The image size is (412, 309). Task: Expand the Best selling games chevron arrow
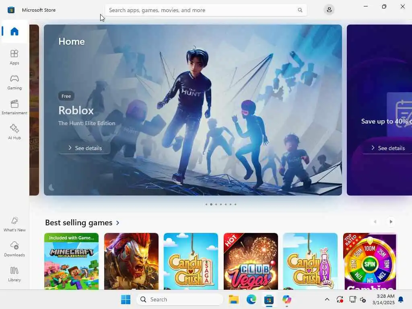pos(118,223)
